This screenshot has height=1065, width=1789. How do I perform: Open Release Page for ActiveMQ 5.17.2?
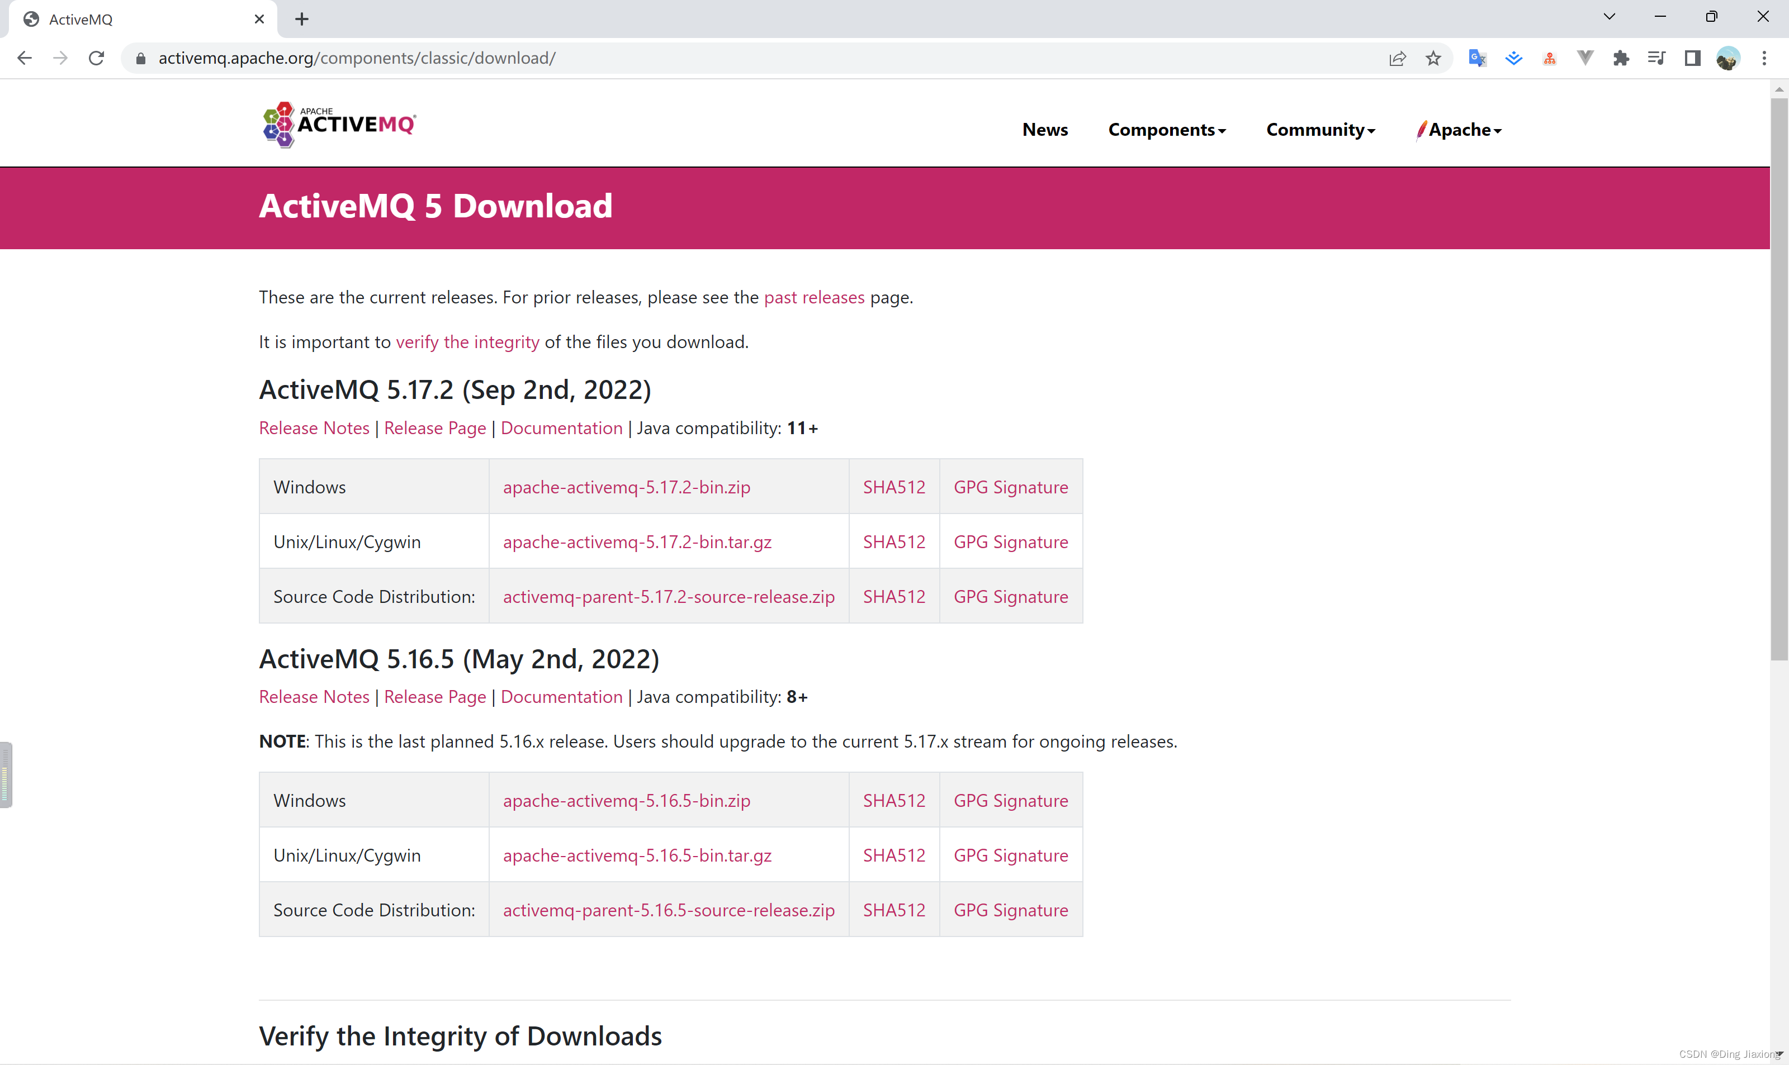tap(435, 427)
